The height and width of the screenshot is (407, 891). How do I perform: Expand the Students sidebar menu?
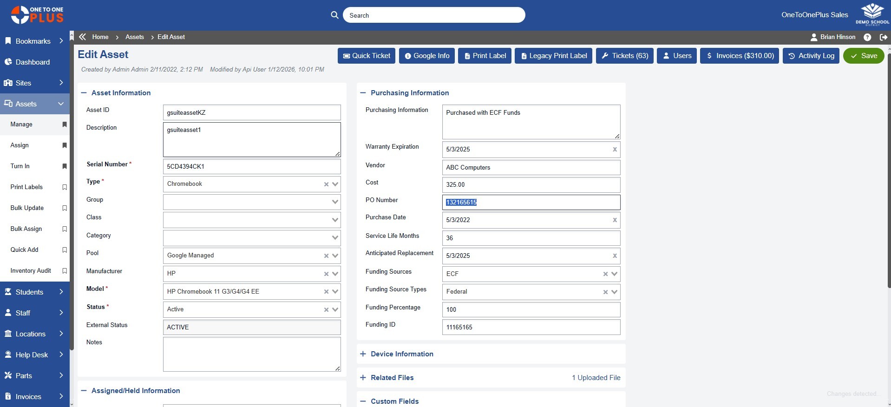coord(34,292)
